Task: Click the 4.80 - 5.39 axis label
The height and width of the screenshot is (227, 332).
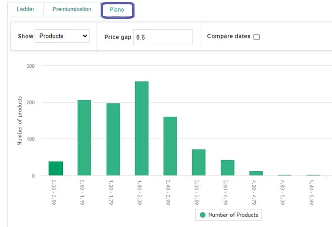Action: 282,192
